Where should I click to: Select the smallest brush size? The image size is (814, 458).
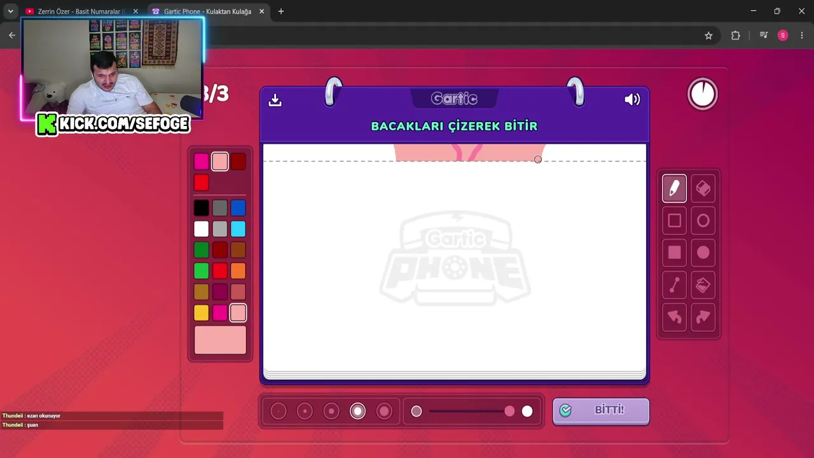[279, 412]
